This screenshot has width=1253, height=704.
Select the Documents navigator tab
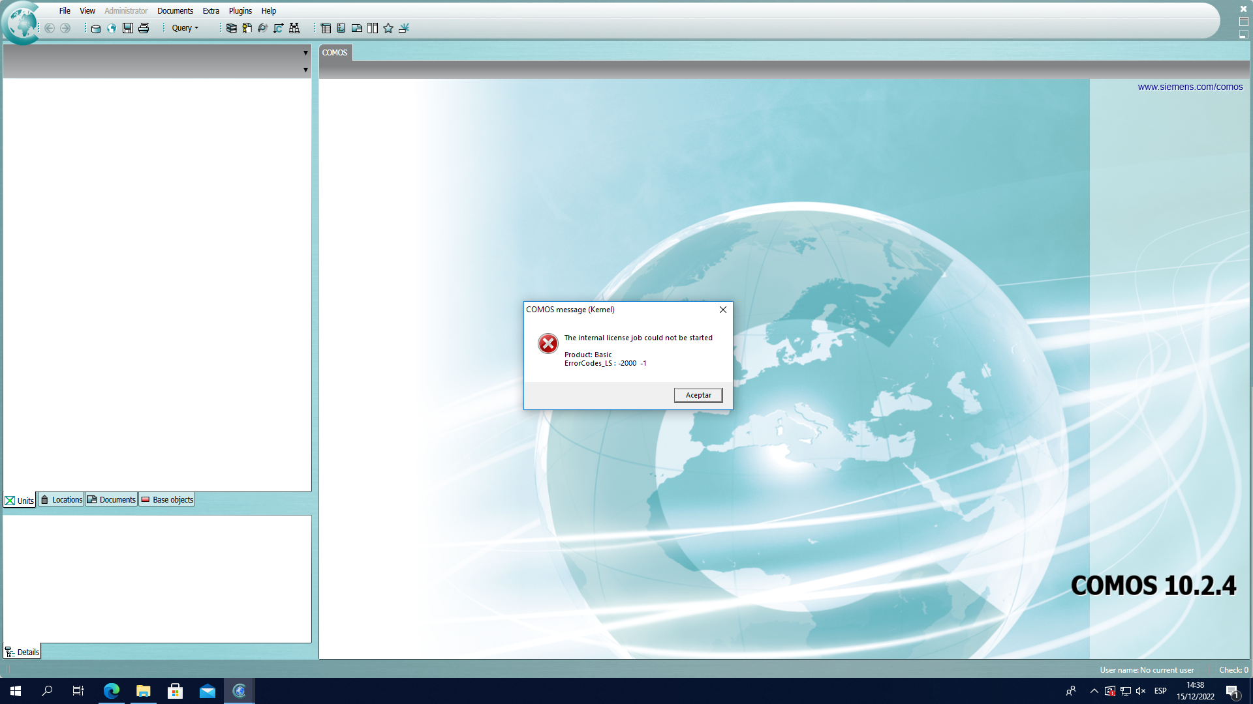coord(112,500)
